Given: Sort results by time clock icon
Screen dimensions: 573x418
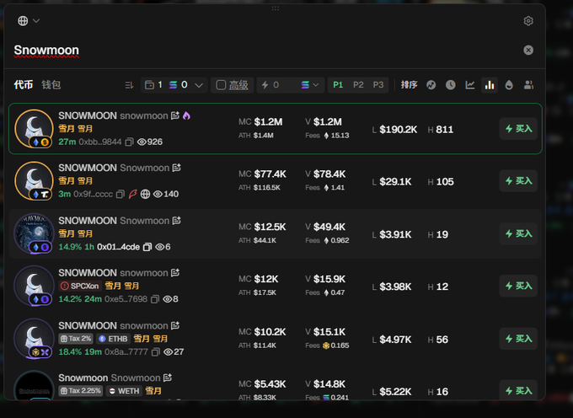Looking at the screenshot, I should (451, 85).
